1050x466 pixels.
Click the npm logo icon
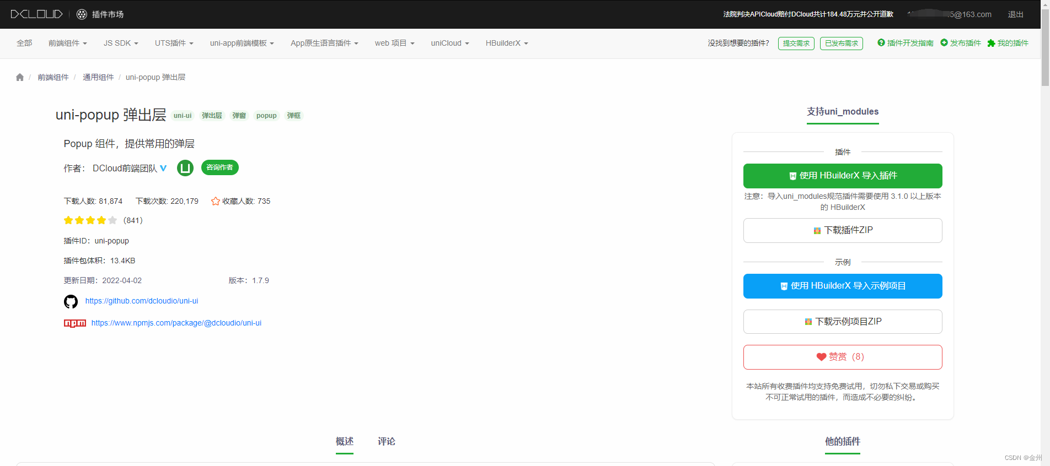point(75,323)
